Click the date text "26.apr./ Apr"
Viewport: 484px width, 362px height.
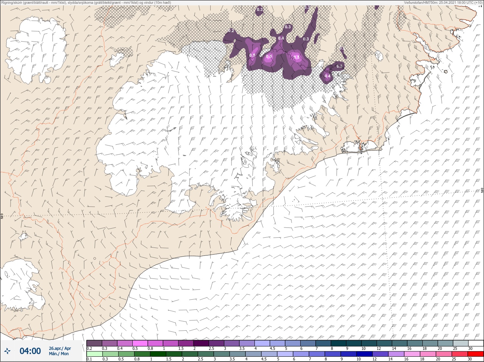click(x=60, y=348)
